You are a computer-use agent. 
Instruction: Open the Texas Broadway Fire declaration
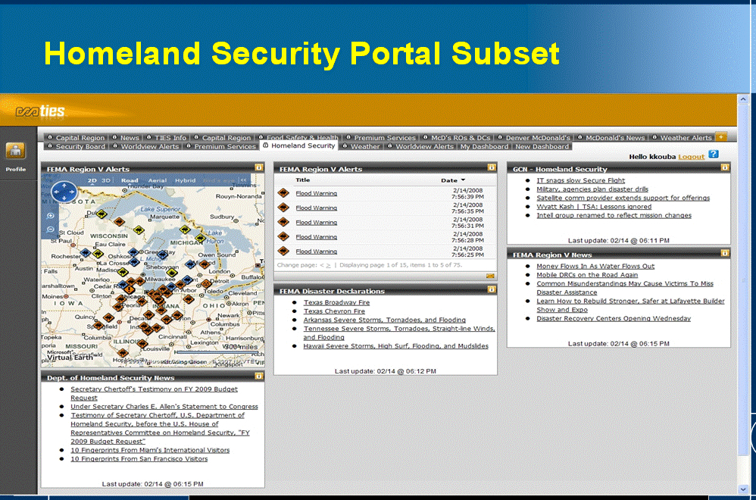336,302
